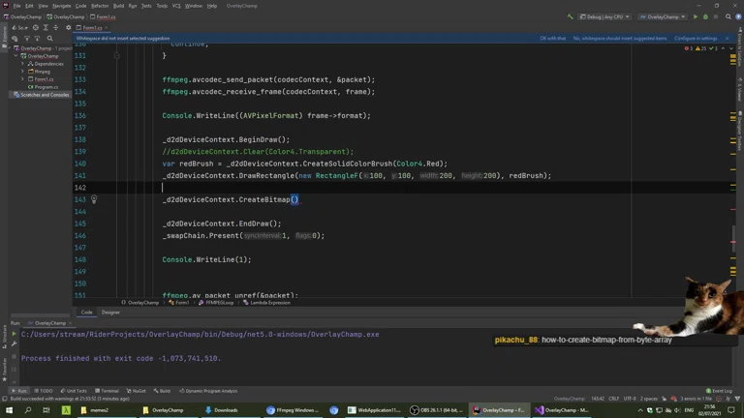Click Expand All icon in Explorer toolbar
The height and width of the screenshot is (418, 744).
click(46, 27)
